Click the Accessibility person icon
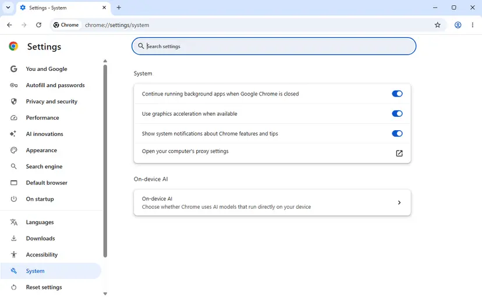 coord(13,255)
